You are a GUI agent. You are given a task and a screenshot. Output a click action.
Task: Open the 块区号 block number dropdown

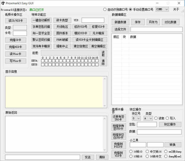tap(136, 118)
